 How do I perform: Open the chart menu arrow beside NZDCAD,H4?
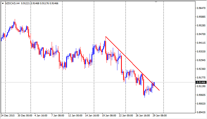(3, 3)
